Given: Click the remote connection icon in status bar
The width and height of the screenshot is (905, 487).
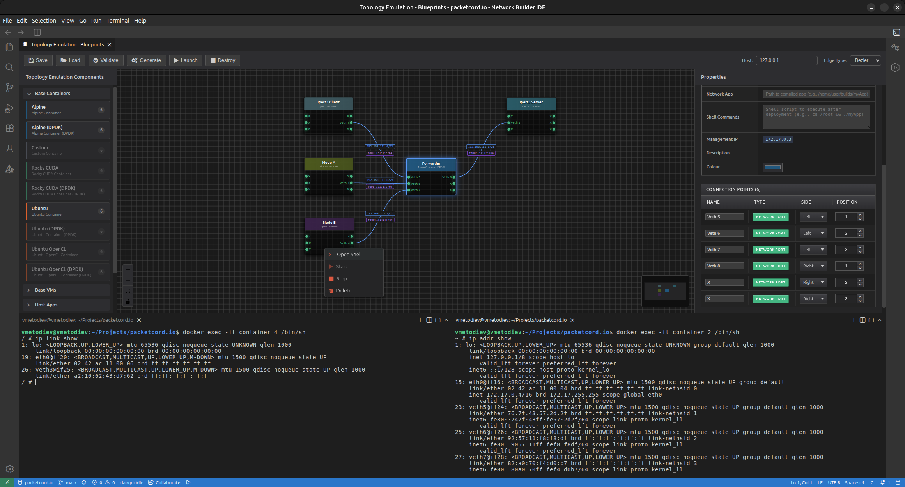Looking at the screenshot, I should pyautogui.click(x=7, y=482).
